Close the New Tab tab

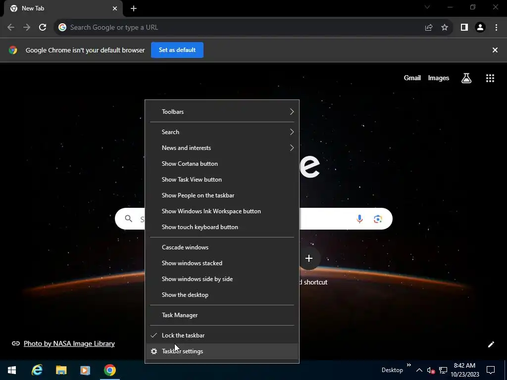pyautogui.click(x=115, y=8)
